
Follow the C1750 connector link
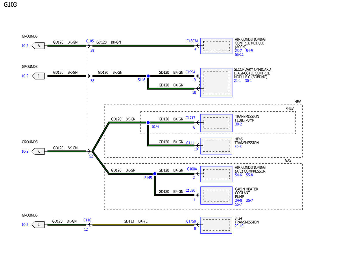[191, 221]
